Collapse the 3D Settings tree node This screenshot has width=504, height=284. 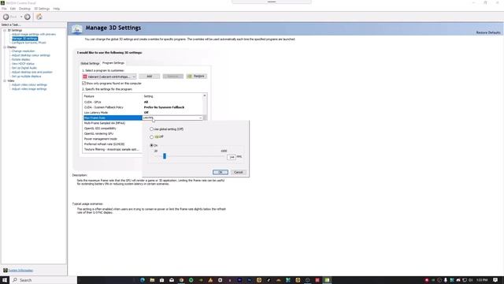click(5, 30)
